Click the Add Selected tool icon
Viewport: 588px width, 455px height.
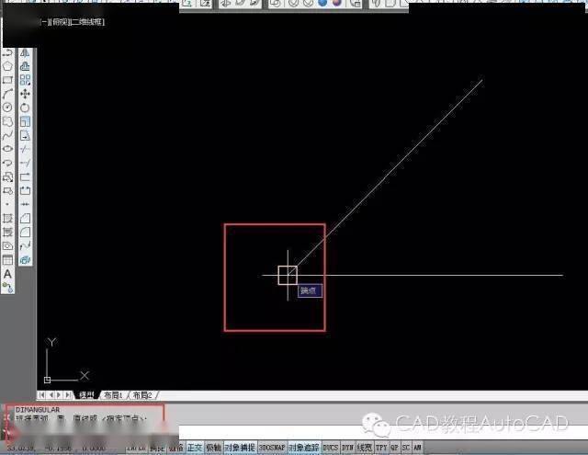click(x=7, y=288)
